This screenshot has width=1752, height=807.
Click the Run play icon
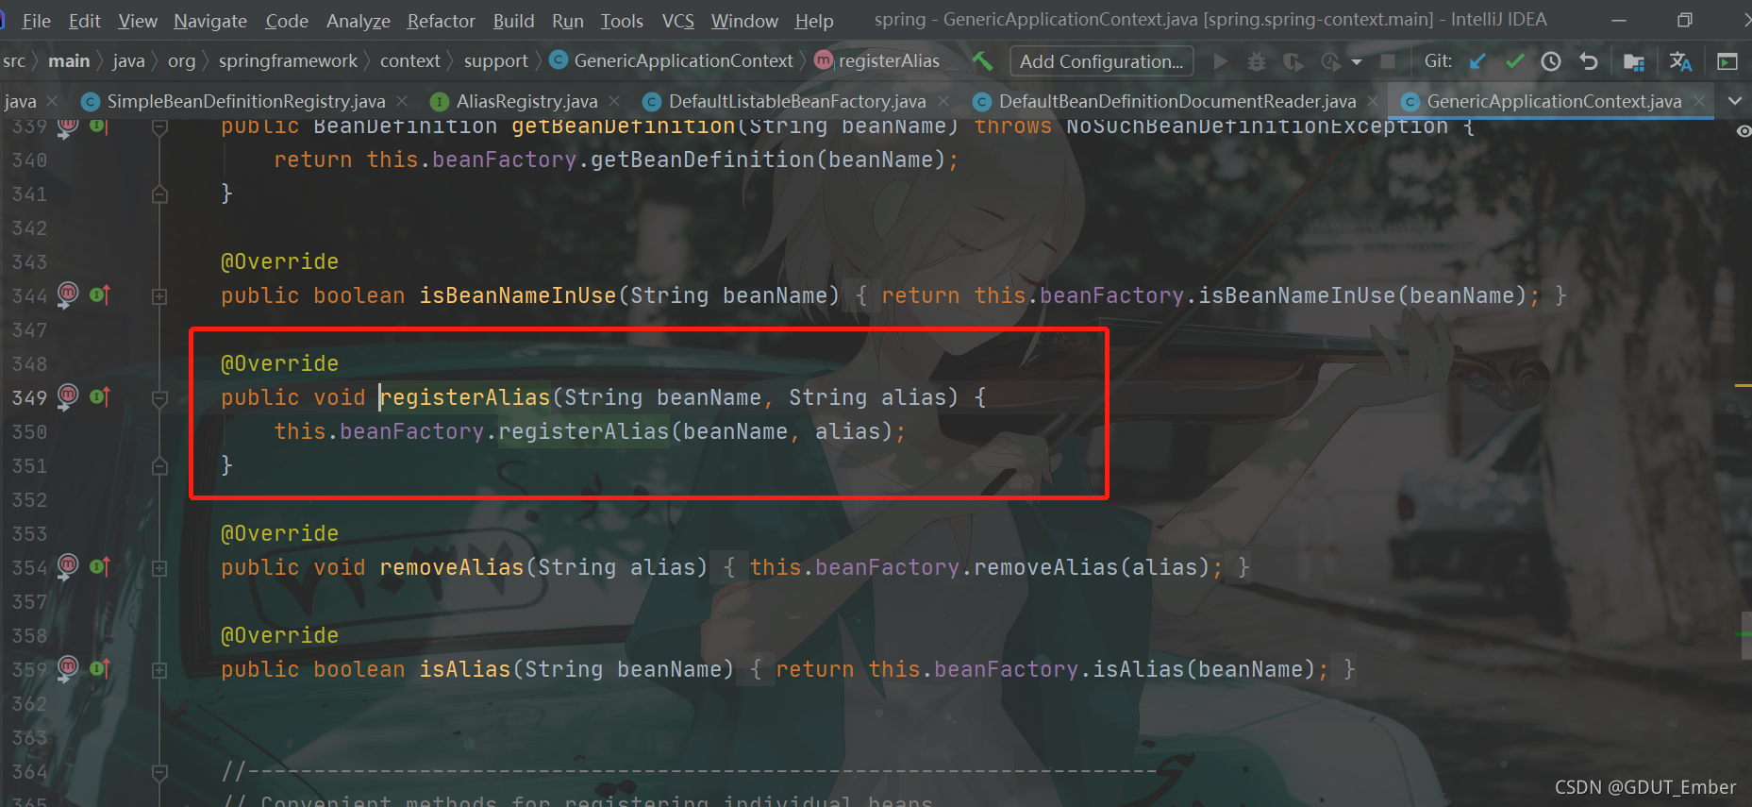coord(1221,61)
